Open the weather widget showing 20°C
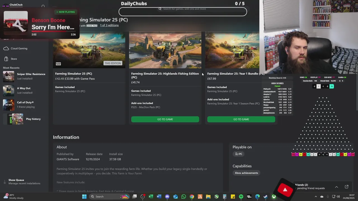The image size is (358, 201). (x=13, y=197)
